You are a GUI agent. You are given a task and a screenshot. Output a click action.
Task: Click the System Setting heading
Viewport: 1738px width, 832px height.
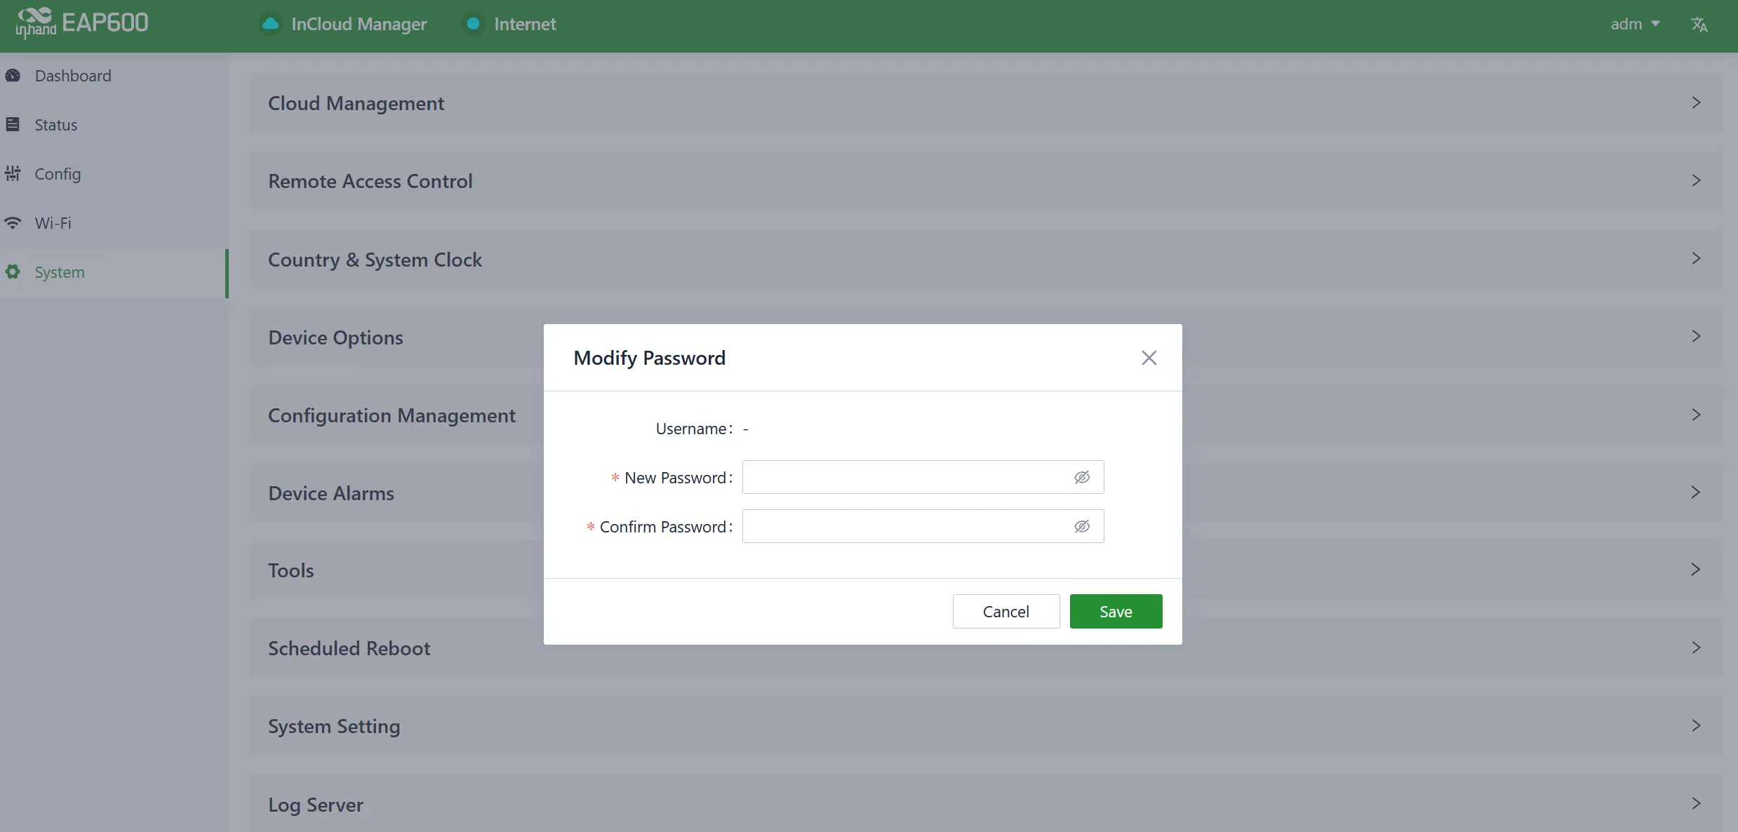334,726
